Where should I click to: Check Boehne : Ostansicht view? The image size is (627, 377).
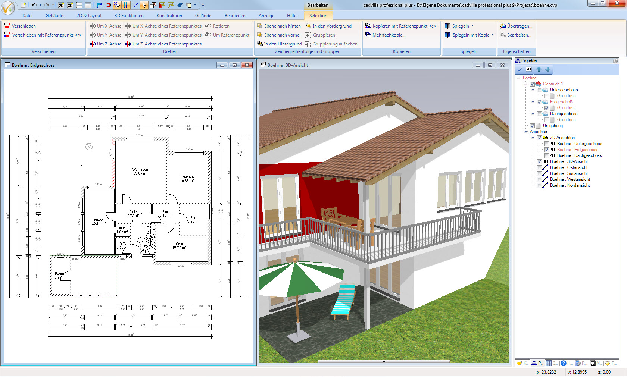pos(539,167)
